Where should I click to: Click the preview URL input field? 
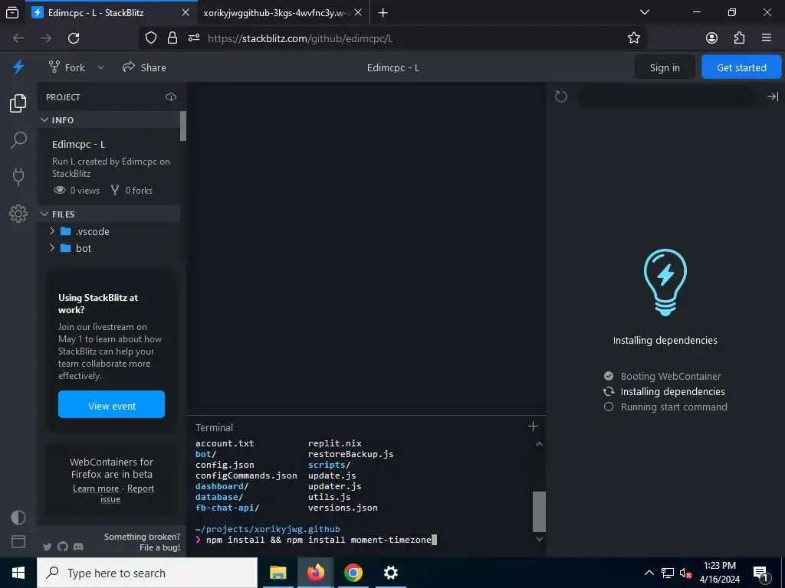(x=666, y=96)
